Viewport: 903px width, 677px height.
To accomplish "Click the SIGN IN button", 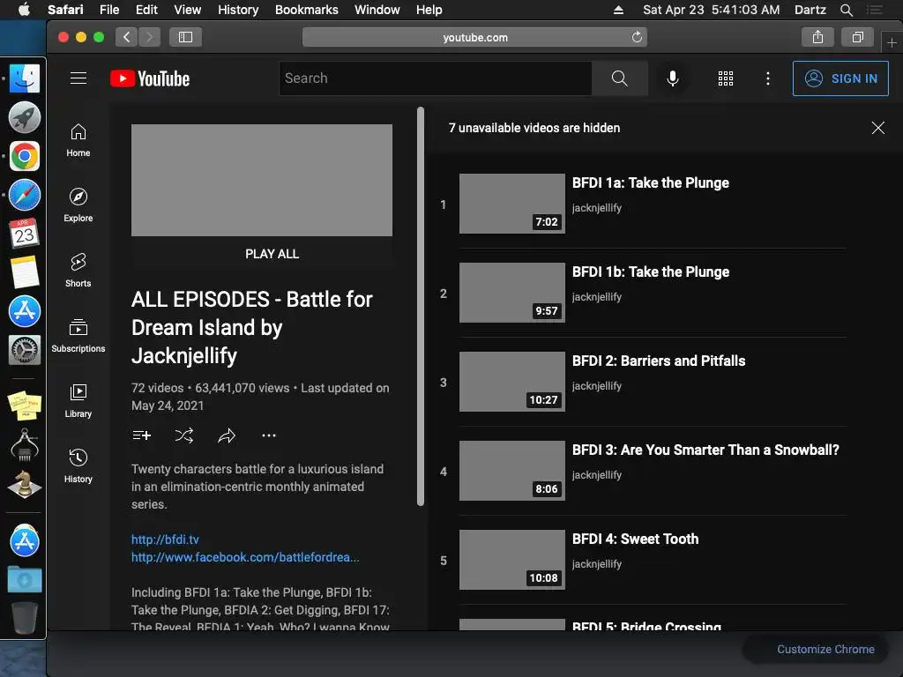I will pos(840,78).
